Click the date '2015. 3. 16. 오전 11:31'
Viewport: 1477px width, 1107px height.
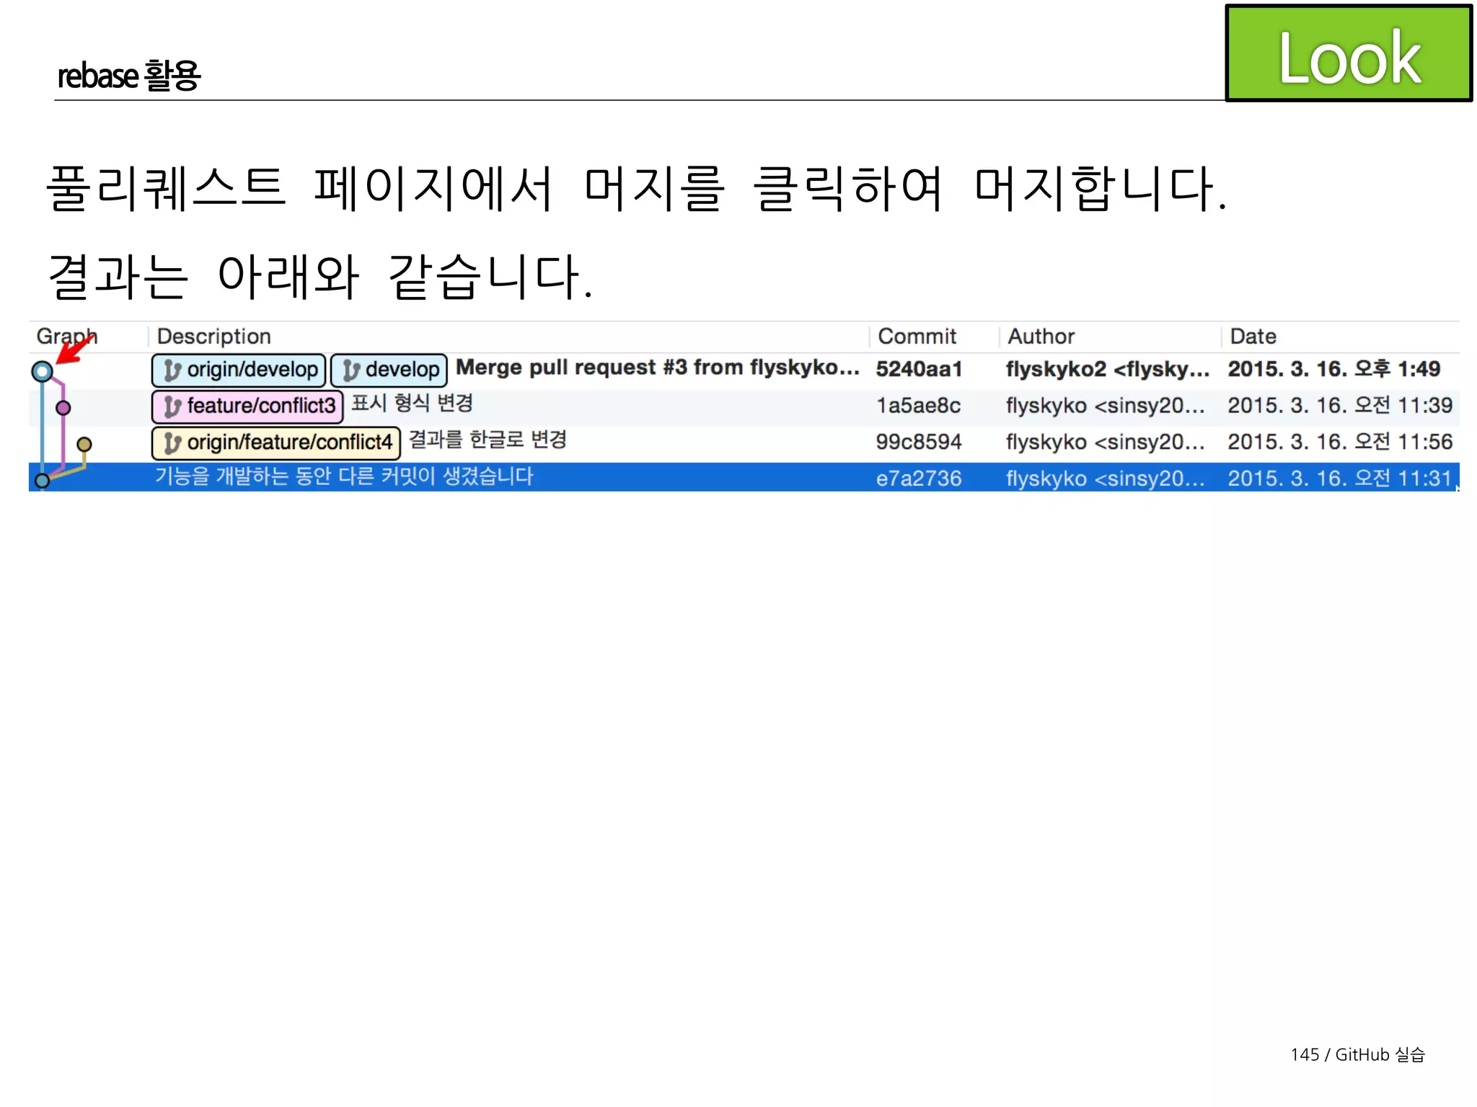pos(1339,479)
